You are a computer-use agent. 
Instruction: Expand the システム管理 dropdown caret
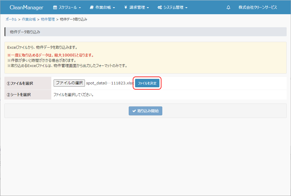pos(186,8)
